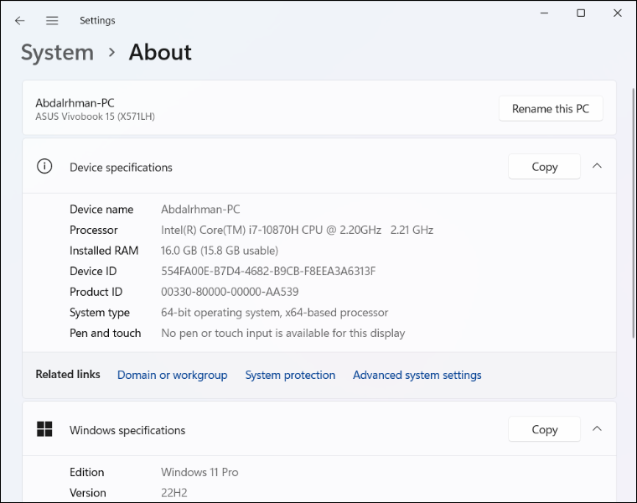Click the Device name label
637x503 pixels.
pyautogui.click(x=101, y=210)
